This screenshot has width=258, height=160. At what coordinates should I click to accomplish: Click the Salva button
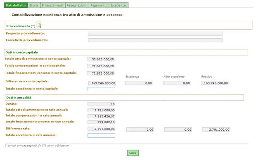[133, 153]
